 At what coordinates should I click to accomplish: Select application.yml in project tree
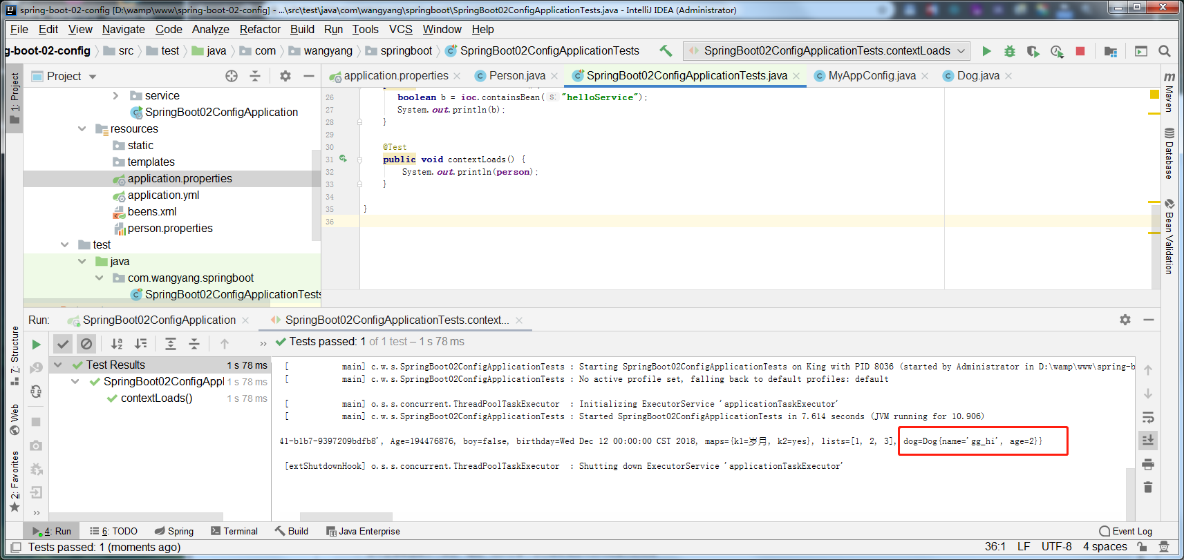[163, 195]
